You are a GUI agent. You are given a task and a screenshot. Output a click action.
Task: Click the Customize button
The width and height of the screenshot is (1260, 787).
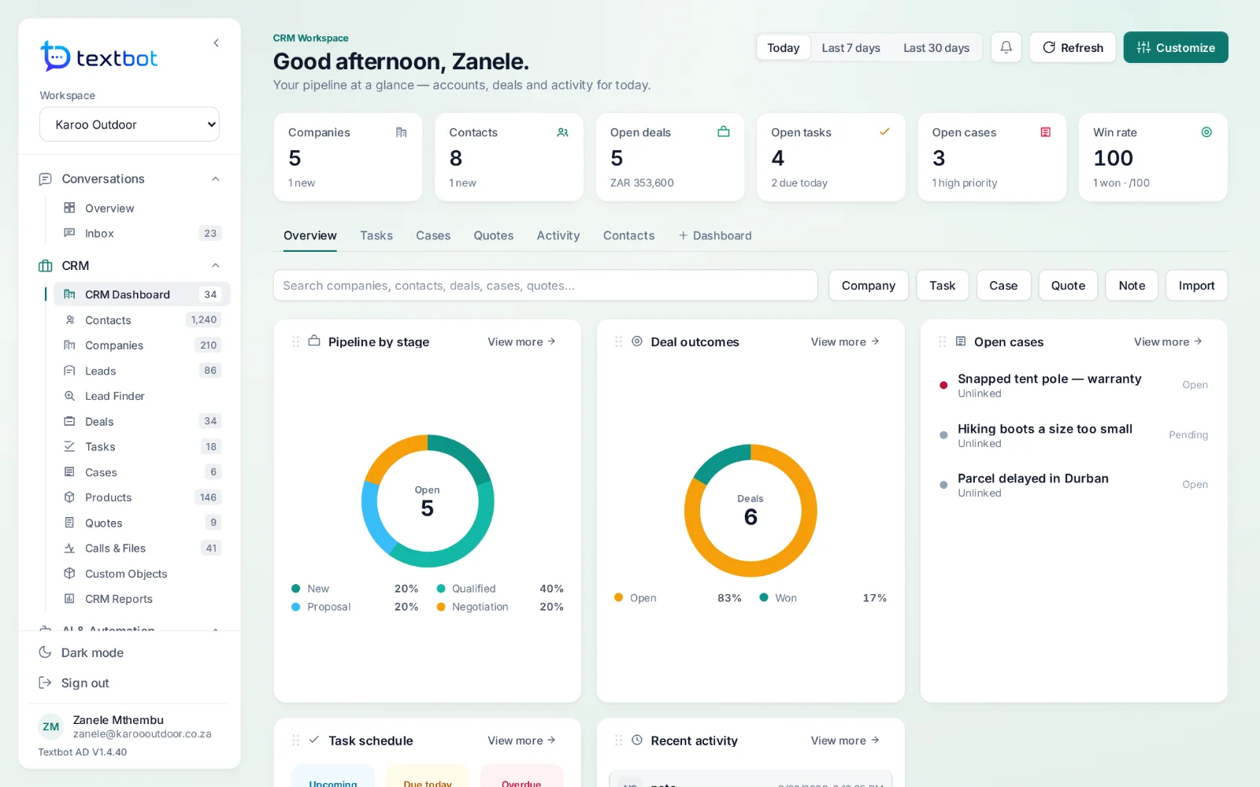click(1176, 47)
